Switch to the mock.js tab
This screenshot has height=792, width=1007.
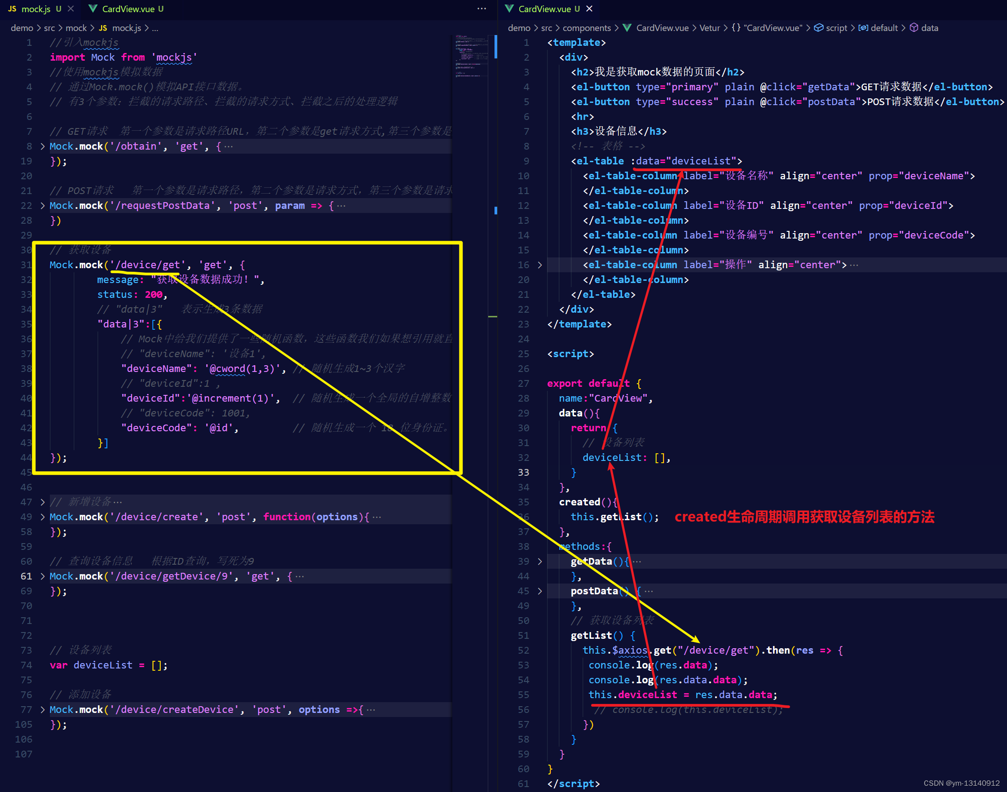pos(35,9)
